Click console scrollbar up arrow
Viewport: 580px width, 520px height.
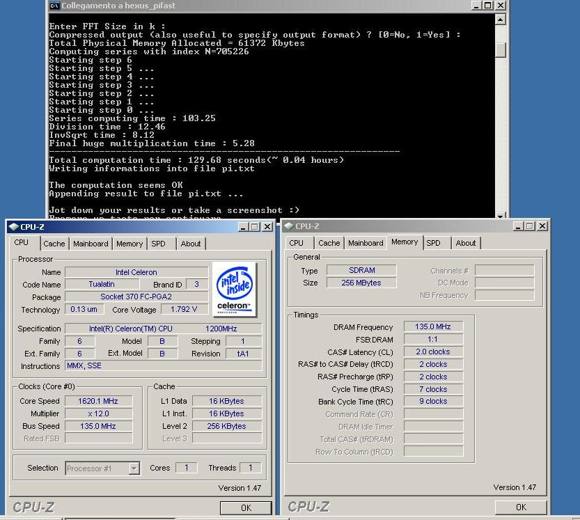tap(500, 19)
